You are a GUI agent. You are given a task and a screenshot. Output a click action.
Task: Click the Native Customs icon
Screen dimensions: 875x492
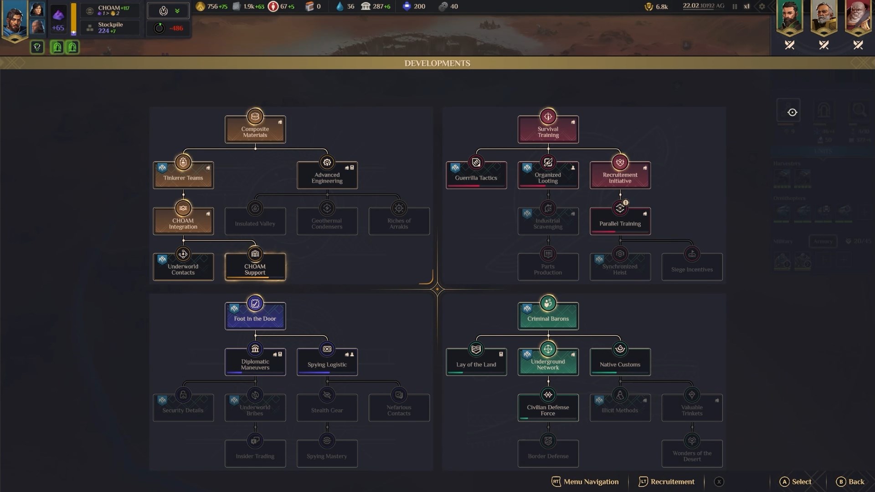click(x=620, y=349)
